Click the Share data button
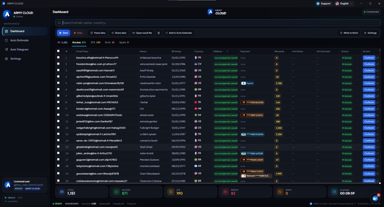The image size is (384, 207). point(119,33)
